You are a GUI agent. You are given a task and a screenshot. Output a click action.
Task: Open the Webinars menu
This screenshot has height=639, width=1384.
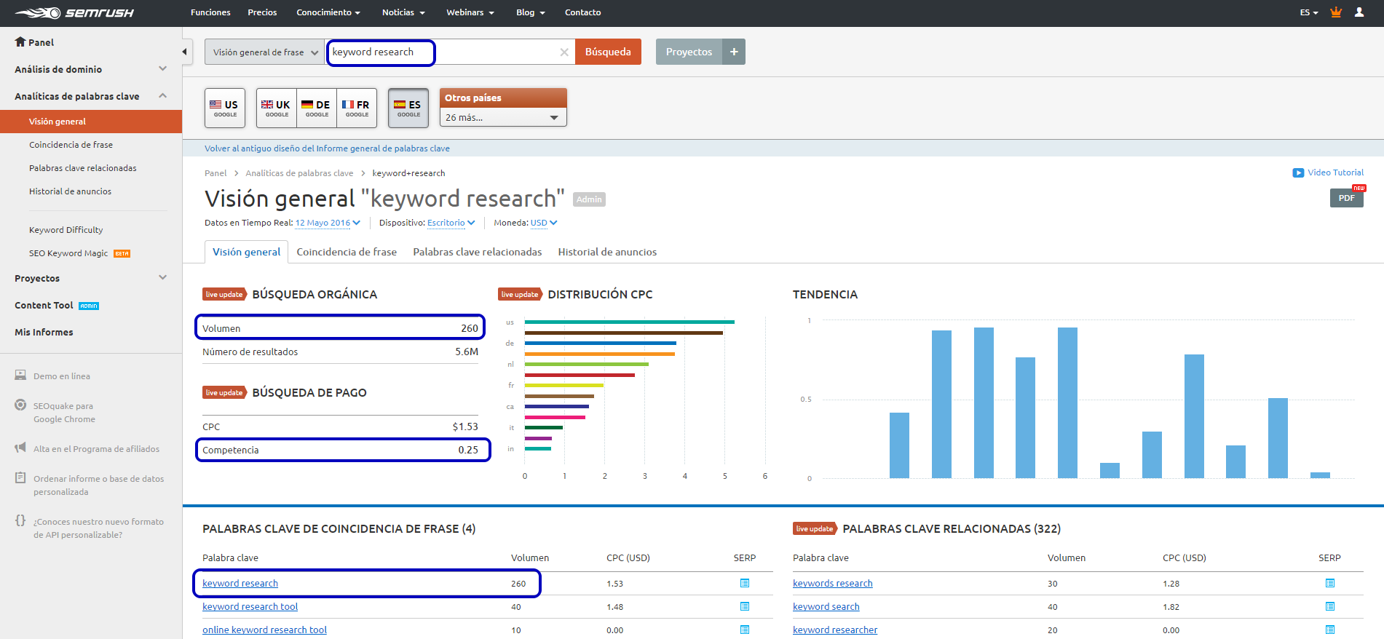[470, 12]
